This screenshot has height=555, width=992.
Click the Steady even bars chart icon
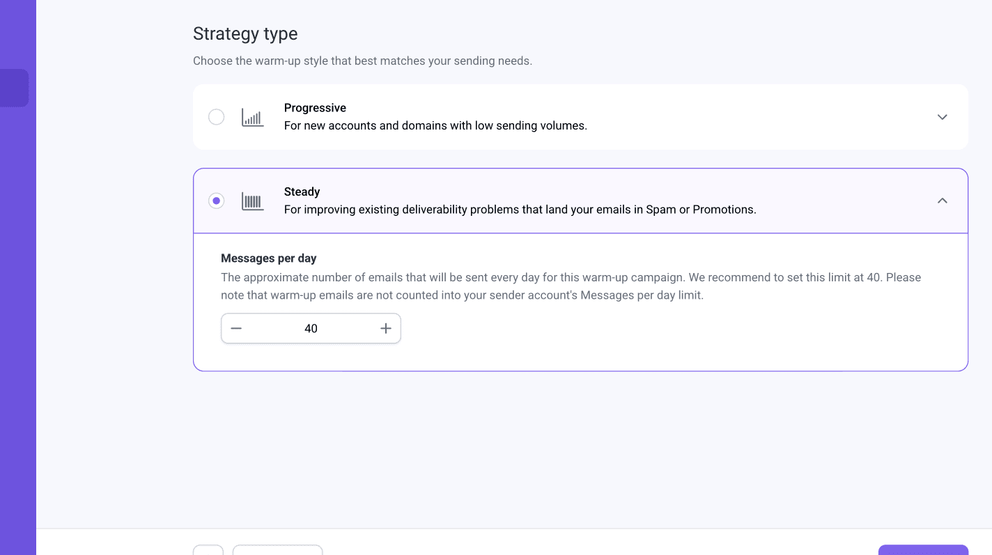point(252,201)
